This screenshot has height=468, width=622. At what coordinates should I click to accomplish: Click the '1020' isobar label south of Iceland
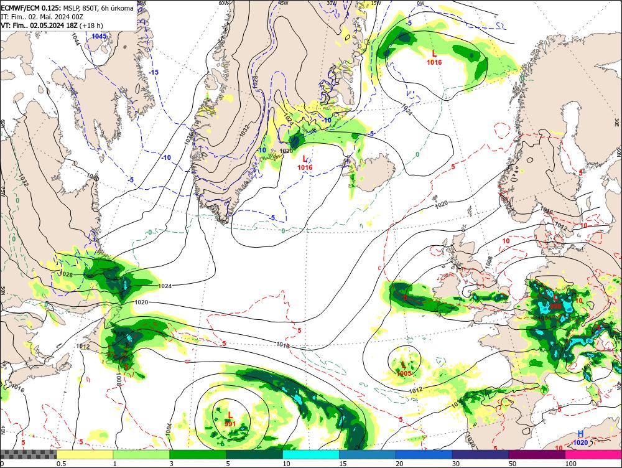tap(442, 204)
